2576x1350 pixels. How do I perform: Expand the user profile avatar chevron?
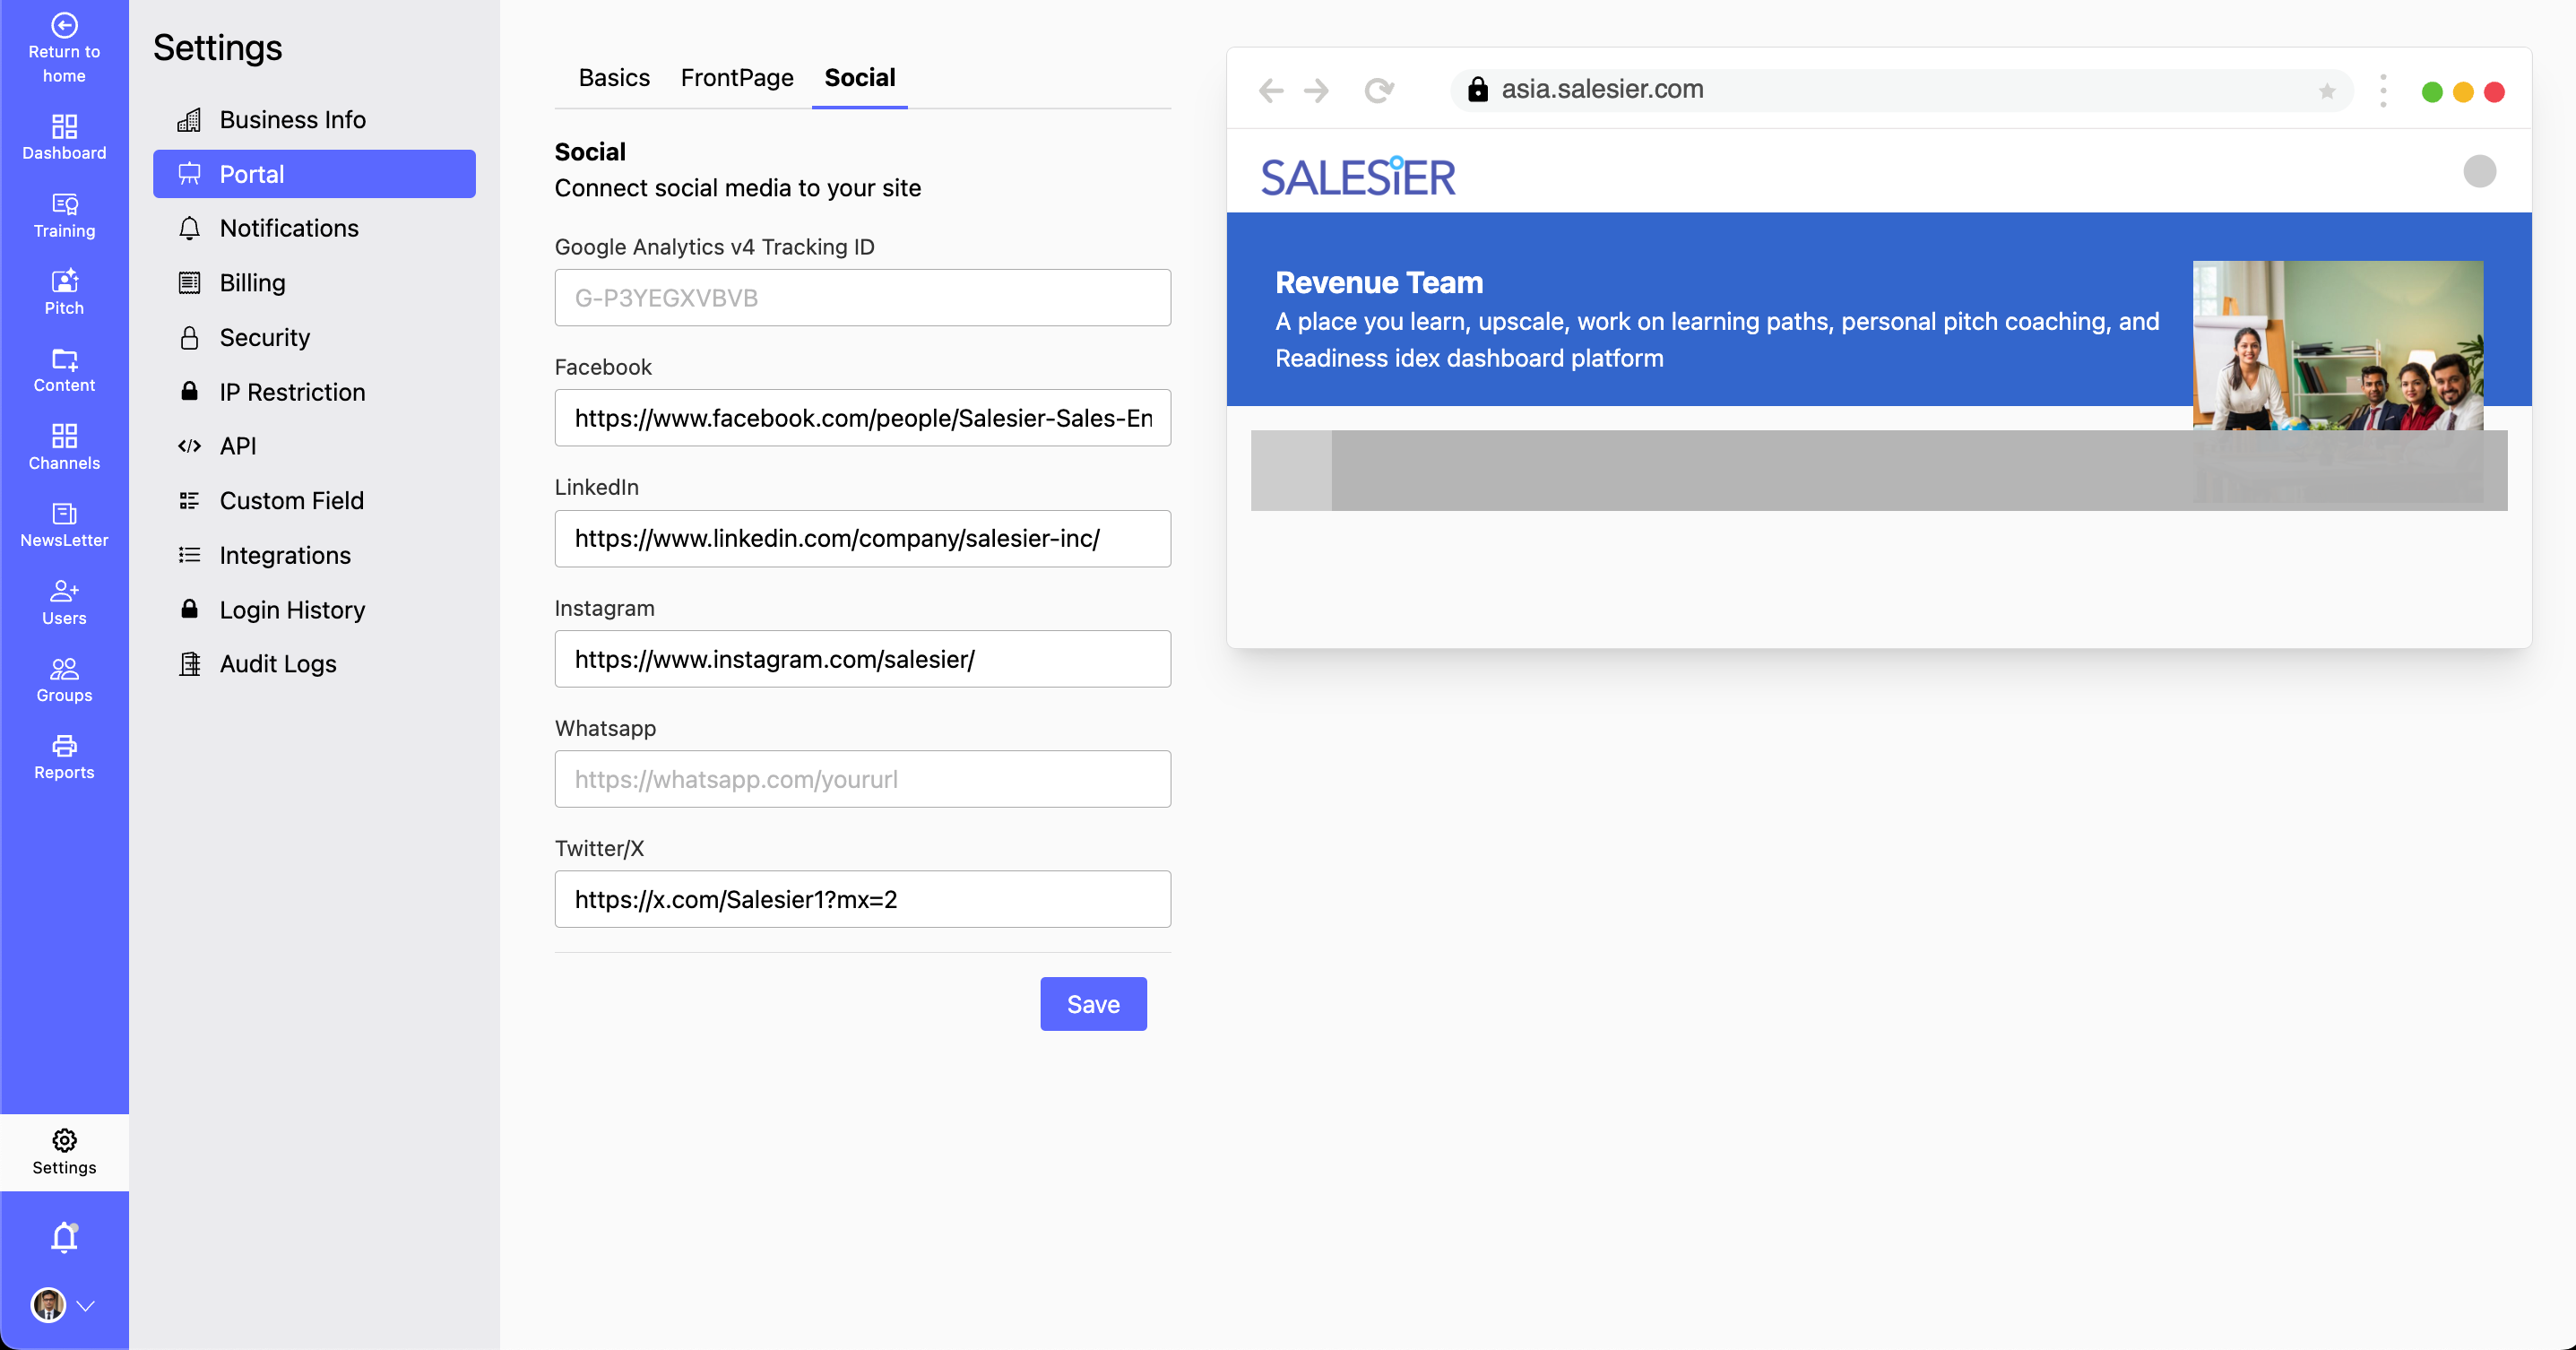pos(86,1305)
